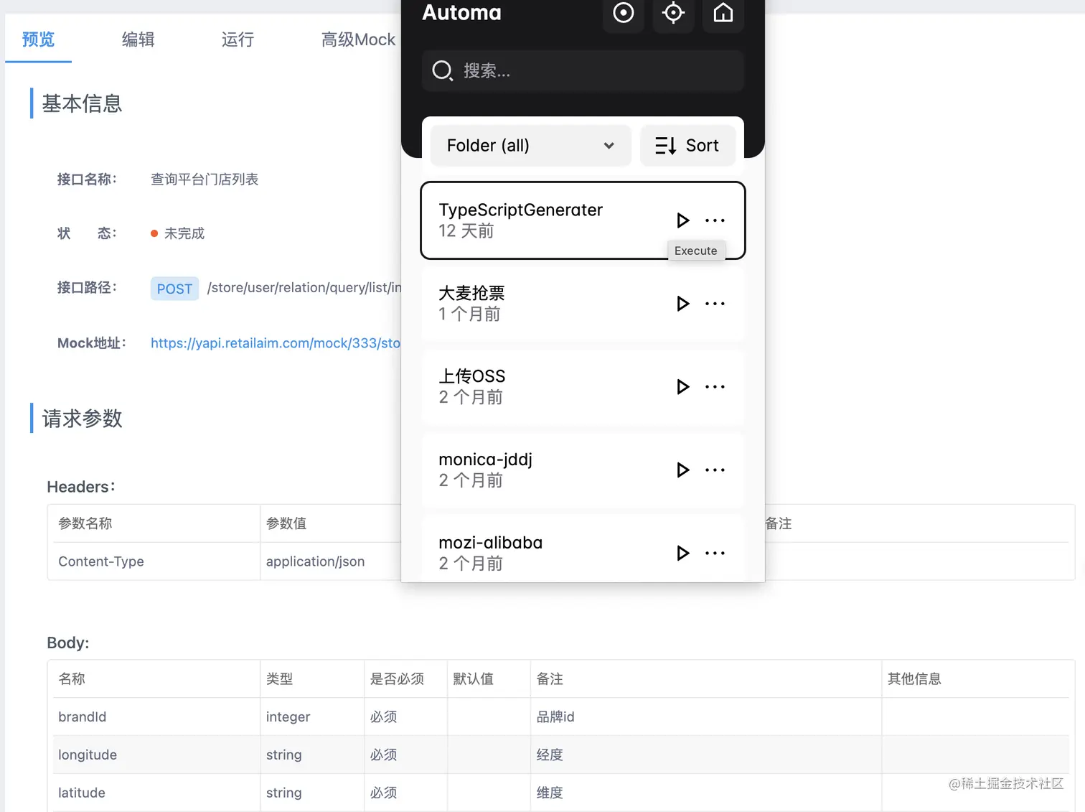Run the 上传OSS workflow
The width and height of the screenshot is (1085, 812).
click(682, 387)
